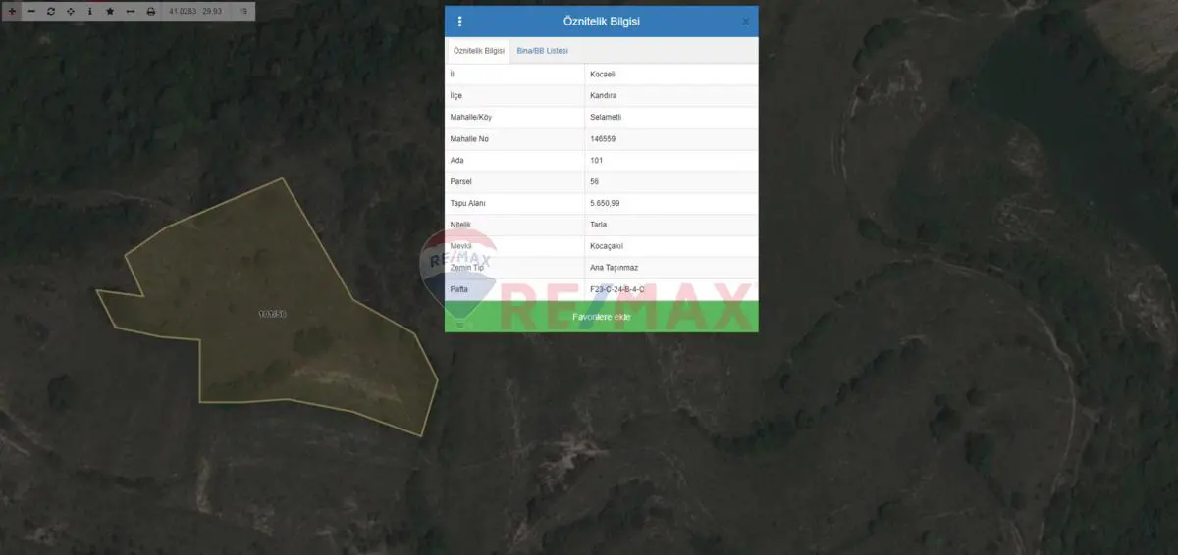The height and width of the screenshot is (555, 1178).
Task: Click the Pafta value F23-C-24-B-4-C
Action: point(617,289)
